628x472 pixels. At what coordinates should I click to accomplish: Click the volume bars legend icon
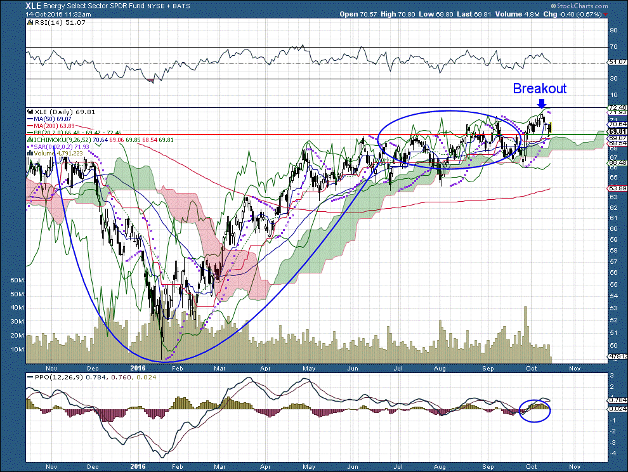point(30,154)
